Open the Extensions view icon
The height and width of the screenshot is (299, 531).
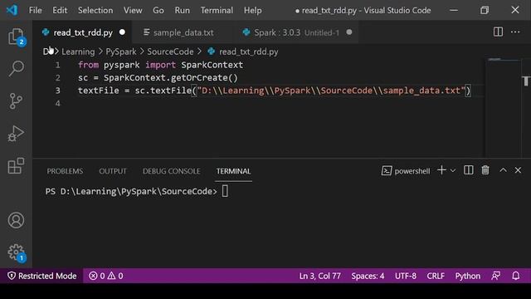click(x=16, y=166)
